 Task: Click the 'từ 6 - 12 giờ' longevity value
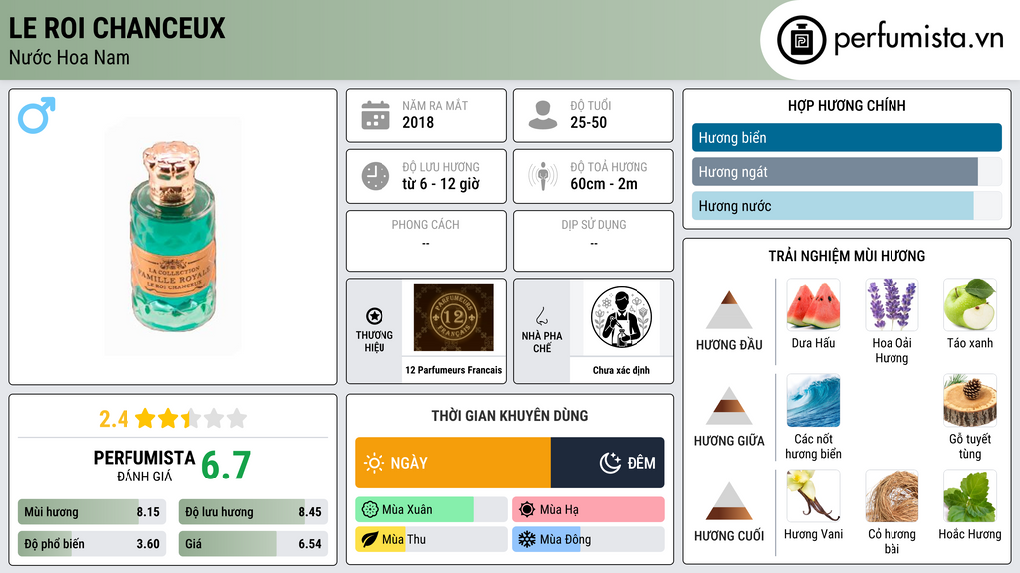441,184
